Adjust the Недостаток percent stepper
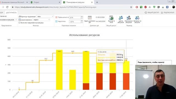This screenshot has height=99, width=176. pos(82,21)
